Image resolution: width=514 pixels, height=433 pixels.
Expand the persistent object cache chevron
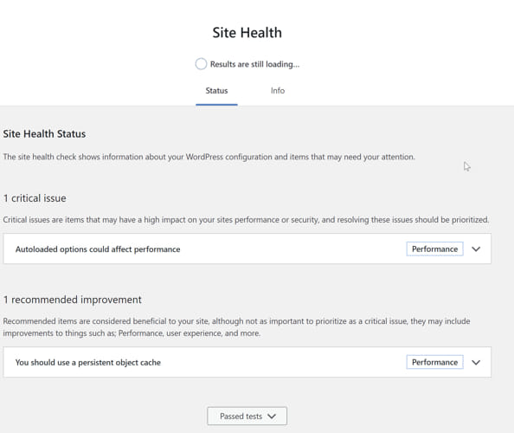pyautogui.click(x=476, y=362)
